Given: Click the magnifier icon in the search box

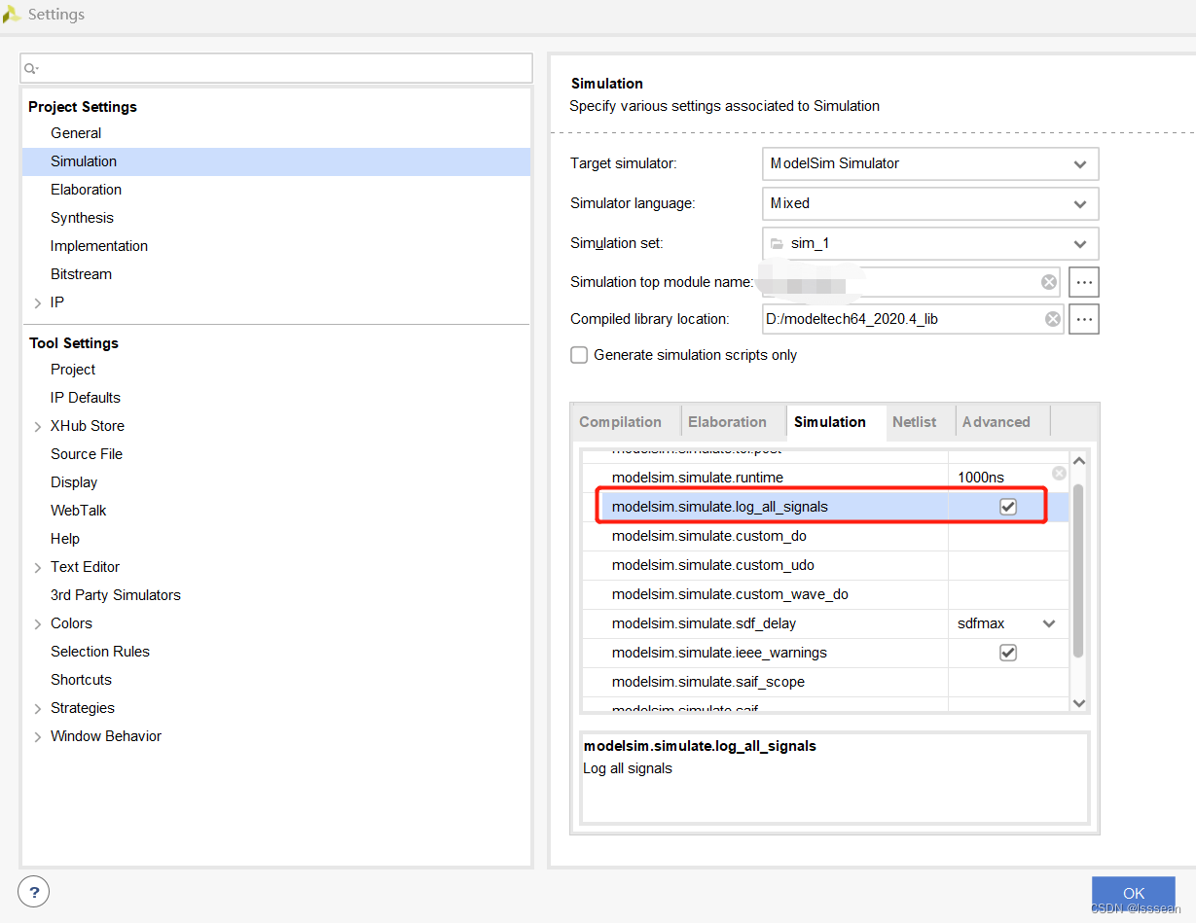Looking at the screenshot, I should click(x=32, y=68).
